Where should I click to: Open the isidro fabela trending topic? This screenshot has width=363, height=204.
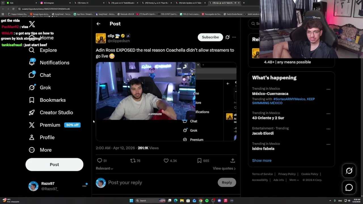pos(263,148)
